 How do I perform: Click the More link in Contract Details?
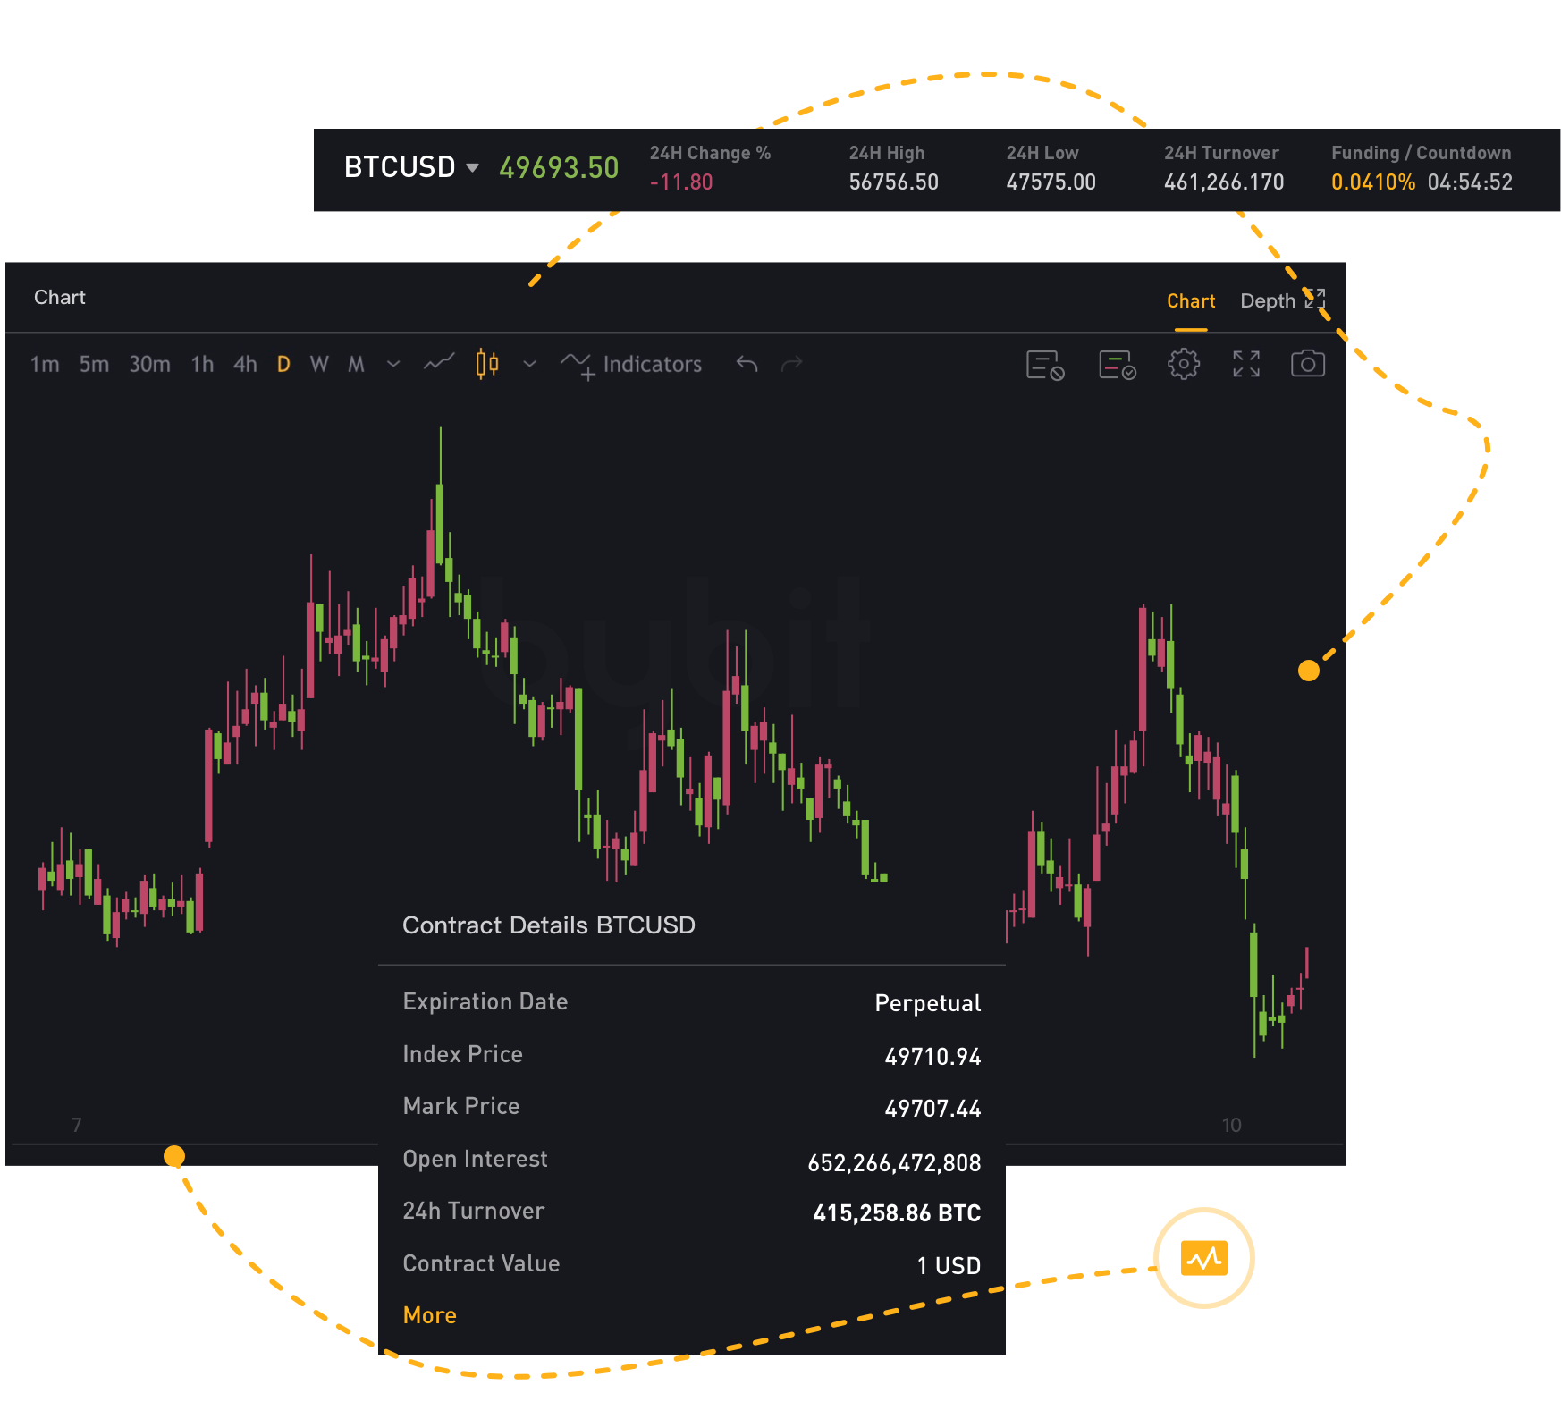[429, 1315]
